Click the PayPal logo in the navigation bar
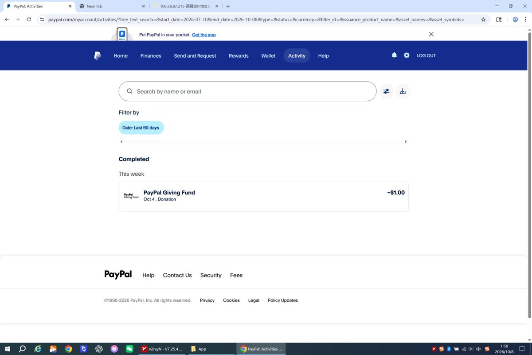 (x=98, y=56)
